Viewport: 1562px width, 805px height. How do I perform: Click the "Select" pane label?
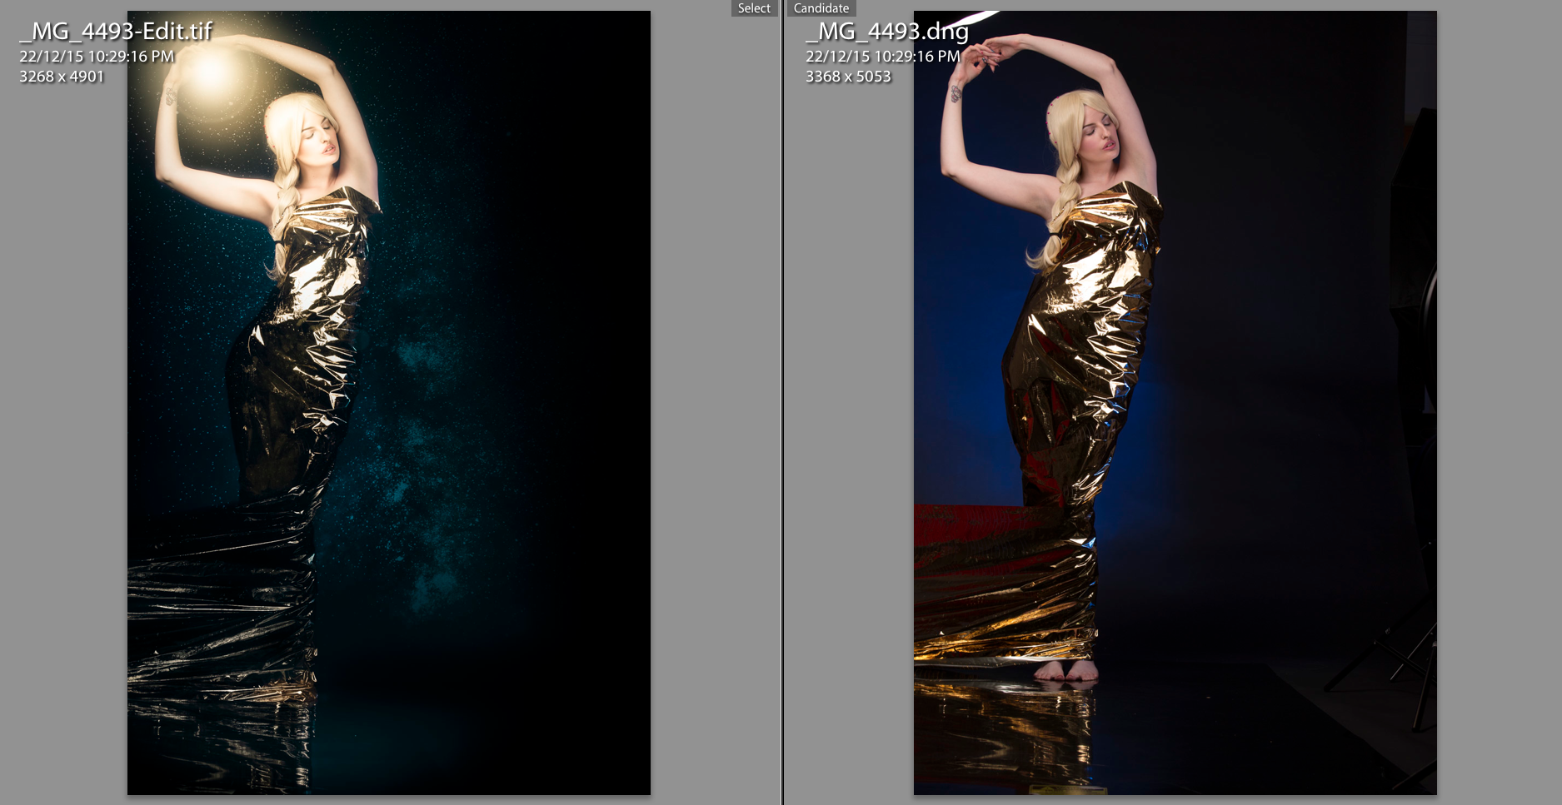(x=754, y=8)
